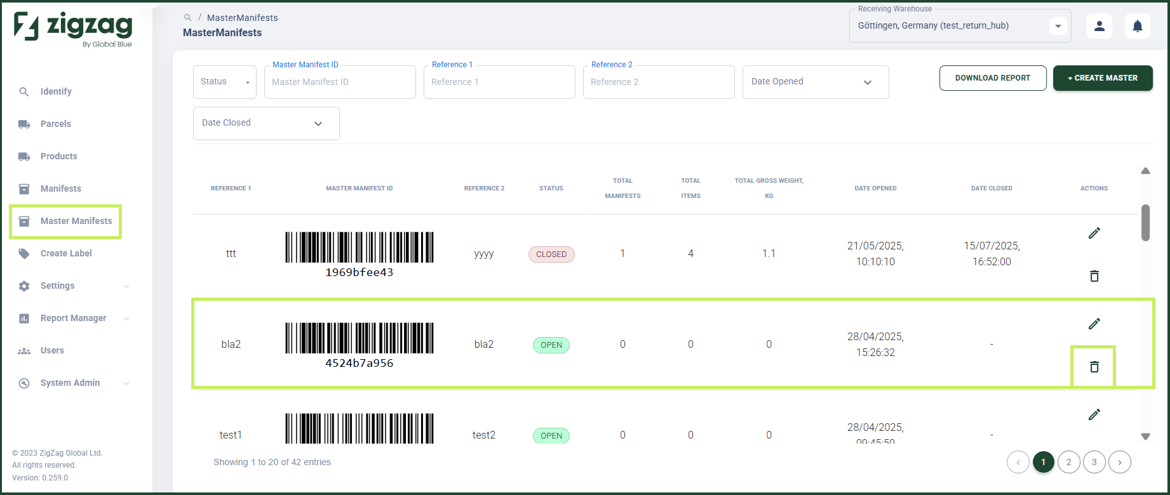Click the edit pencil for ttt manifest
The width and height of the screenshot is (1170, 495).
(x=1094, y=233)
